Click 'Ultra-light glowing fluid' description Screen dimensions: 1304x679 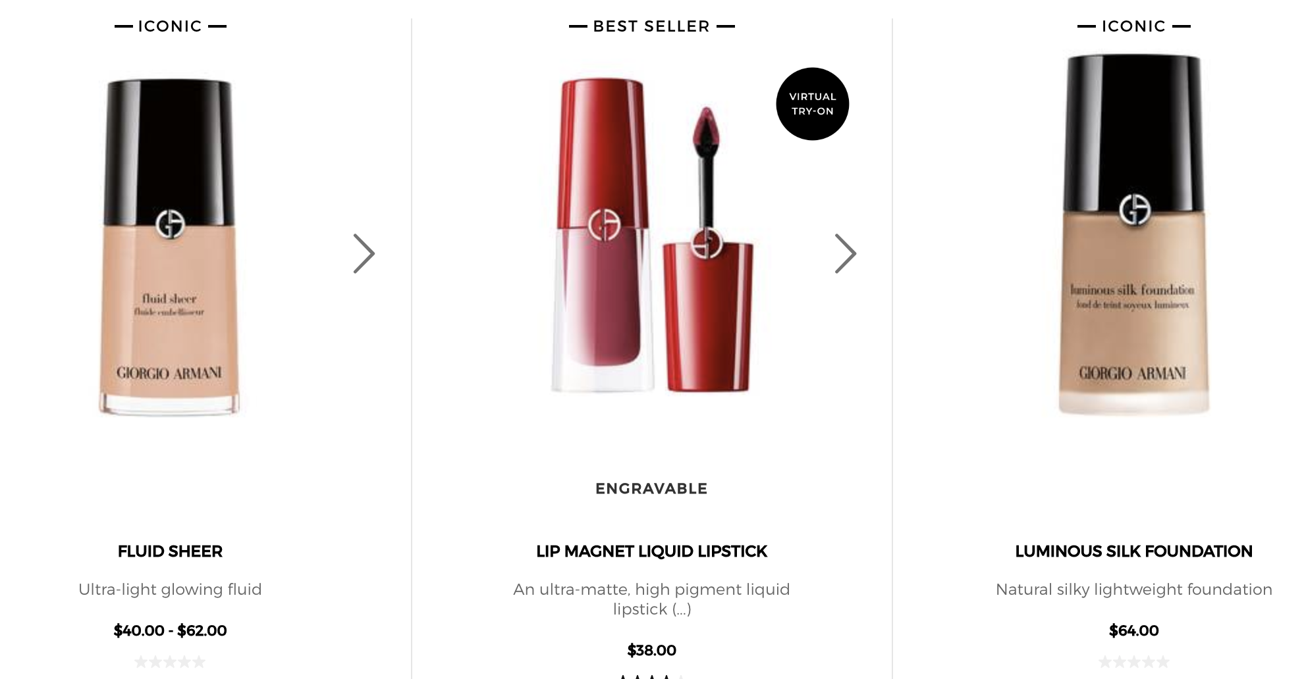170,589
